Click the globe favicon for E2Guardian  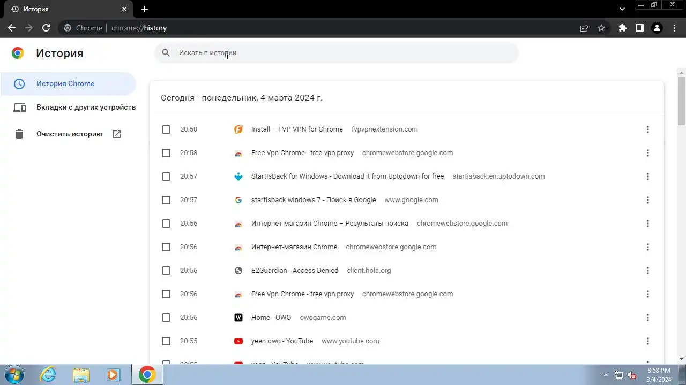[x=238, y=271]
